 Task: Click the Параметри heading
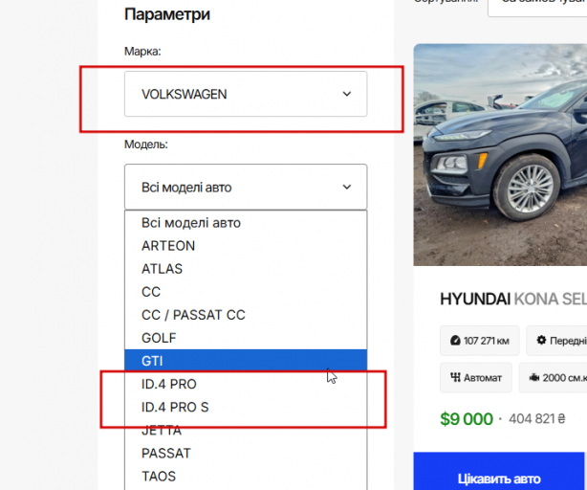coord(167,14)
